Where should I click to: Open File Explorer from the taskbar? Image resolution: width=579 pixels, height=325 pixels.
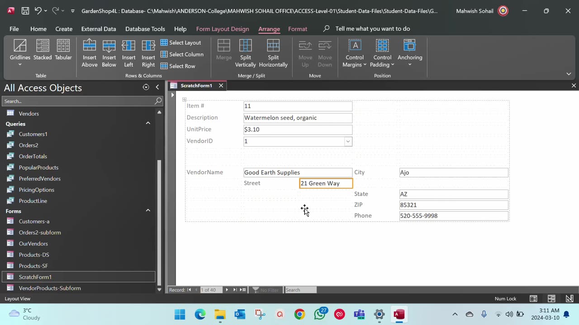point(220,314)
